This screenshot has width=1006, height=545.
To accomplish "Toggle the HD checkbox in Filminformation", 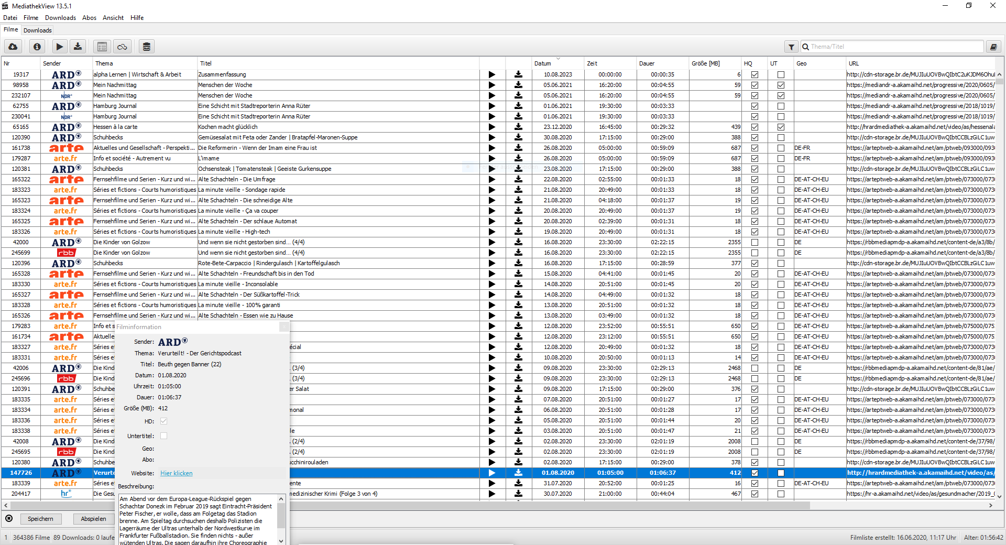I will coord(163,421).
